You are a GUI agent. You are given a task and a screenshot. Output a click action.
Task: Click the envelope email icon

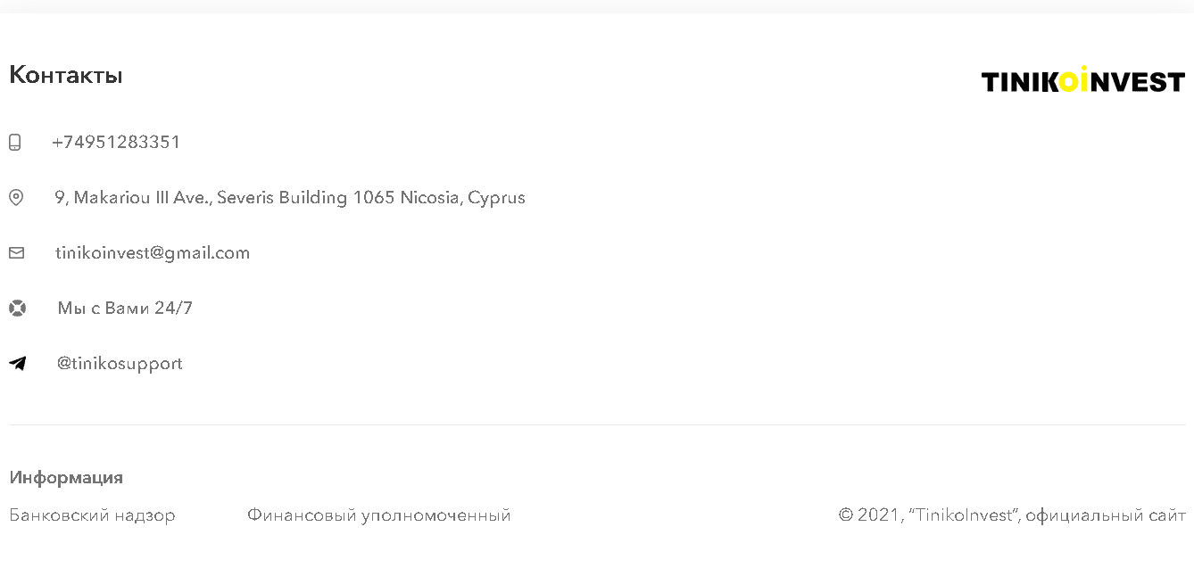point(16,253)
